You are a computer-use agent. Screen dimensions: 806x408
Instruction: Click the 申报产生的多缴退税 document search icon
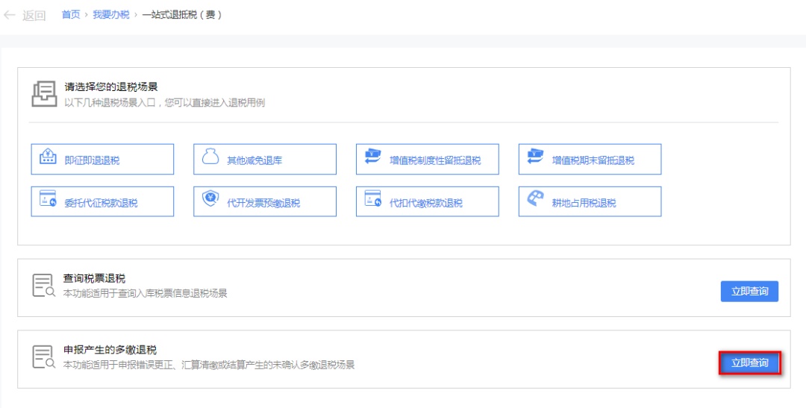[43, 357]
